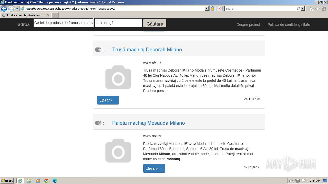Open the Home icon
Screen dimensions: 328x184
point(311,9)
